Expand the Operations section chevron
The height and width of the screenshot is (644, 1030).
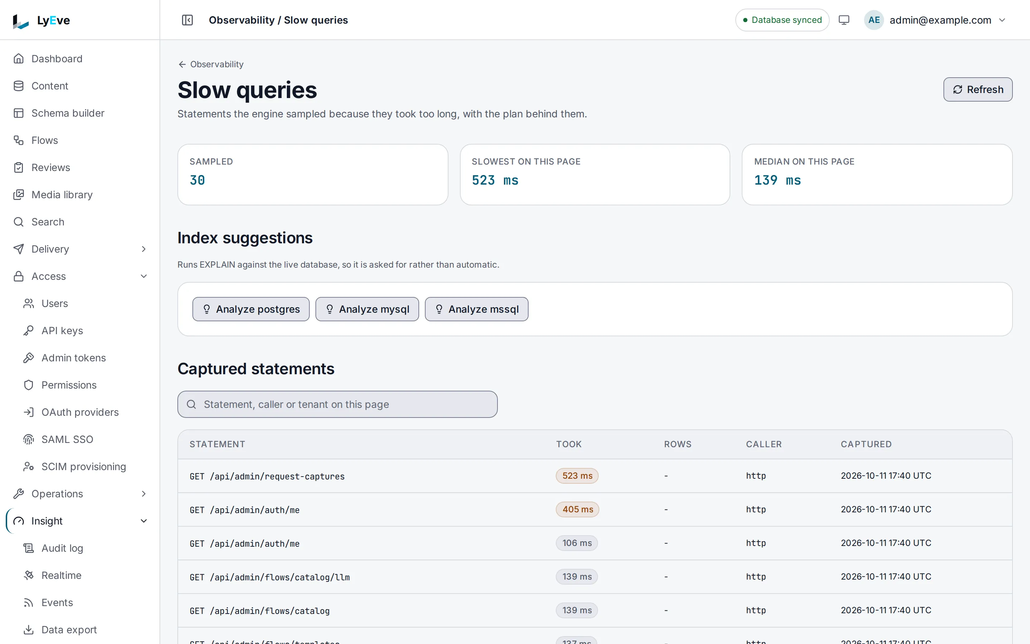point(143,494)
